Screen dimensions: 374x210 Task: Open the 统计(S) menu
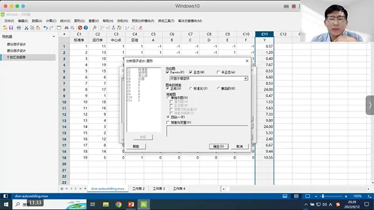[65, 21]
